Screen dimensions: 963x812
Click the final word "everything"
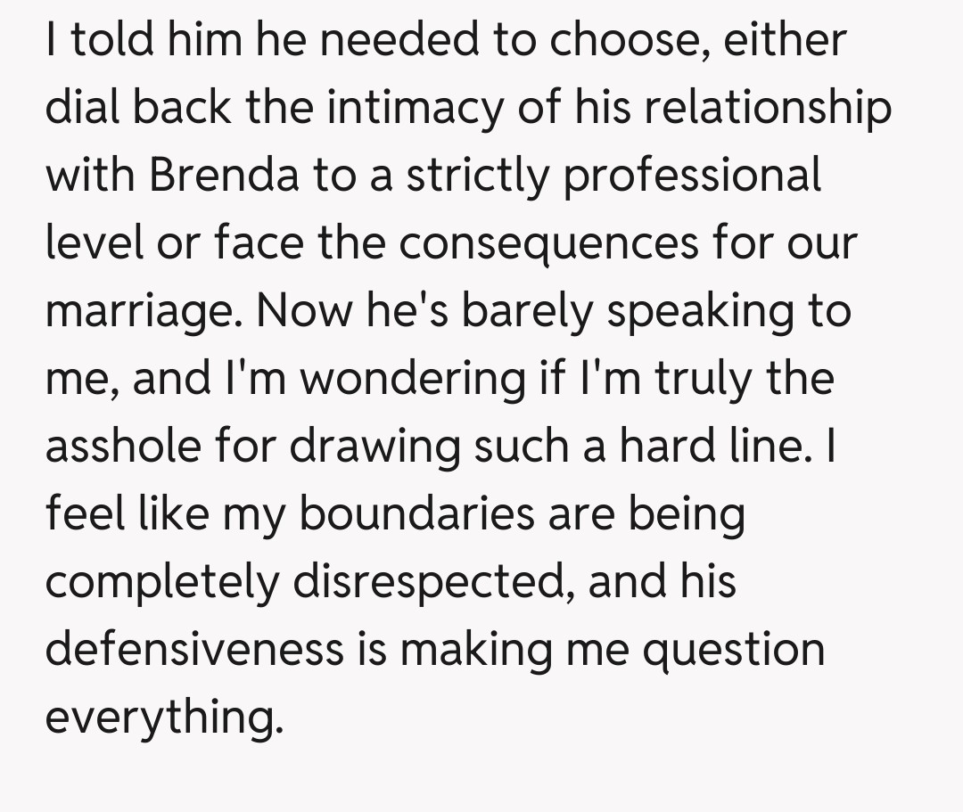click(x=163, y=718)
